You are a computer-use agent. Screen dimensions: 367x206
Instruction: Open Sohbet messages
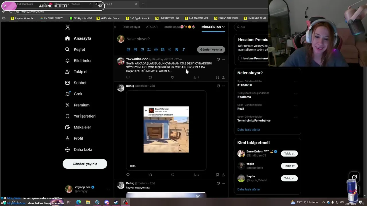(x=76, y=83)
